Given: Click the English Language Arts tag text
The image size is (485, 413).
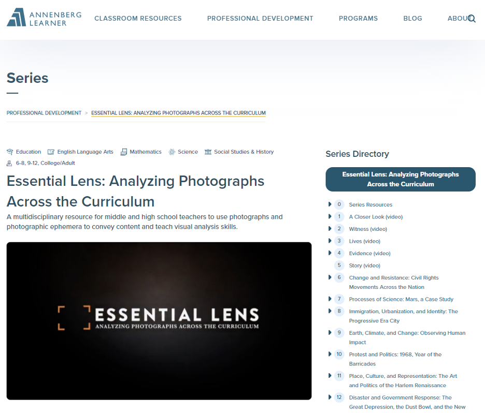Looking at the screenshot, I should pyautogui.click(x=85, y=152).
